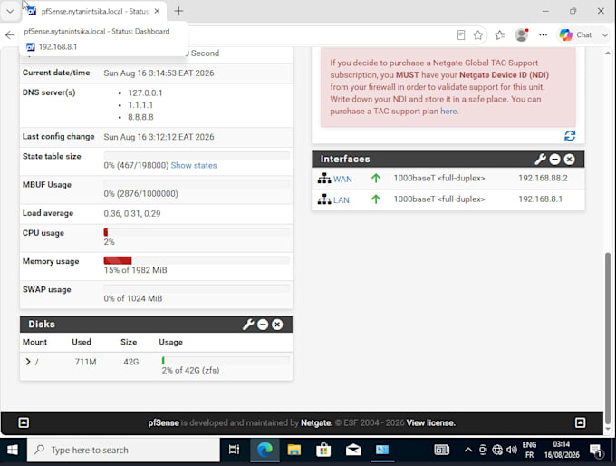616x466 pixels.
Task: Open the taskbar clock showing 03:14
Action: point(562,450)
